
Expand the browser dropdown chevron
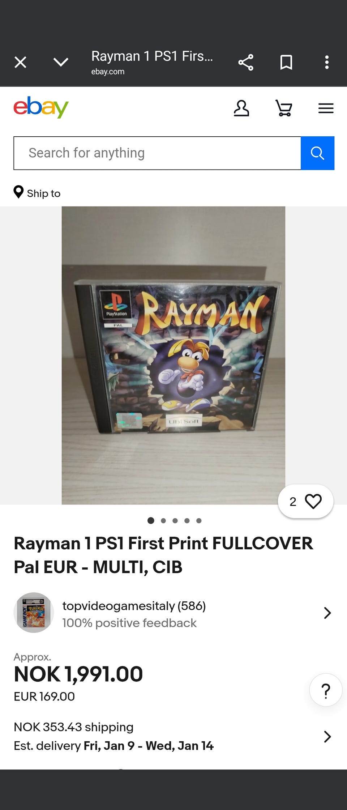tap(61, 62)
